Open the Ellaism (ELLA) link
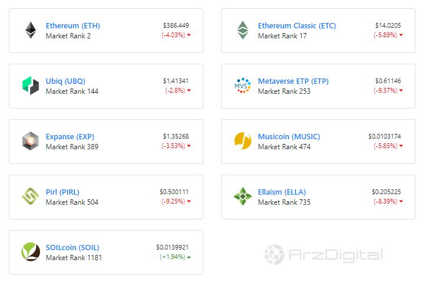 tap(282, 192)
